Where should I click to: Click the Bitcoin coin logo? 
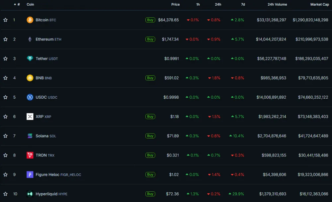pyautogui.click(x=30, y=20)
